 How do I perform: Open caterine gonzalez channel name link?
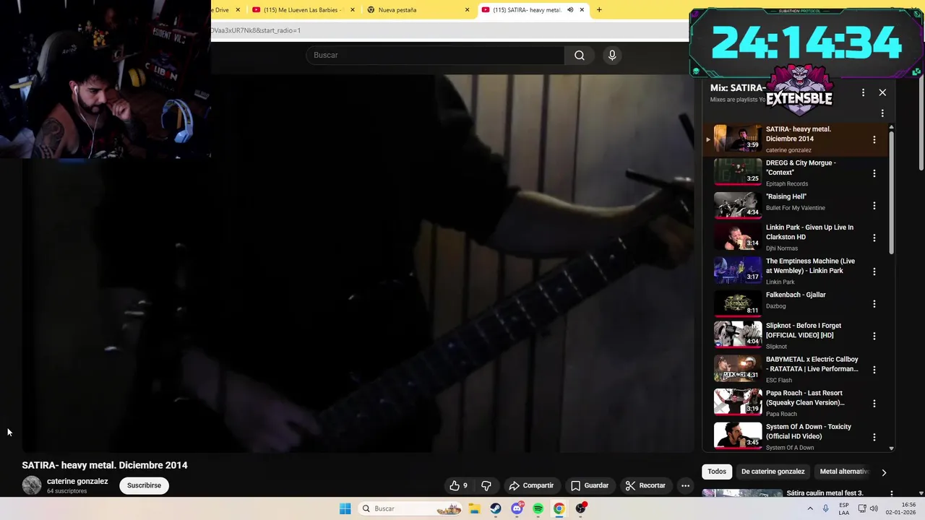(77, 481)
